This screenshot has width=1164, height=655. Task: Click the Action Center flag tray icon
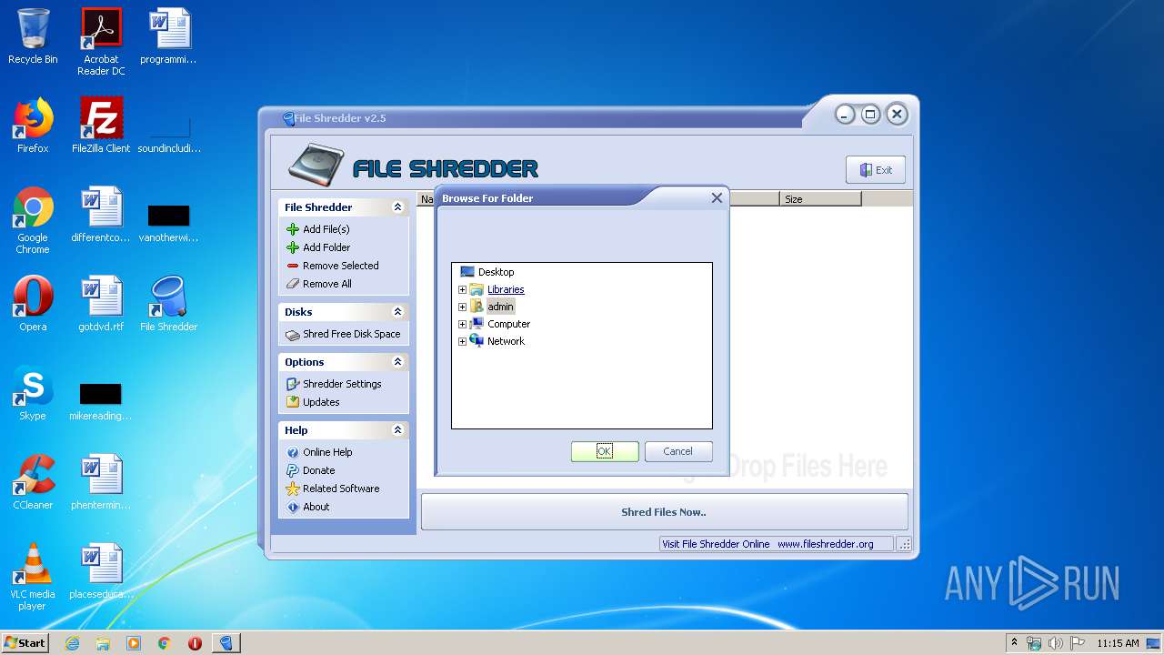click(1078, 643)
